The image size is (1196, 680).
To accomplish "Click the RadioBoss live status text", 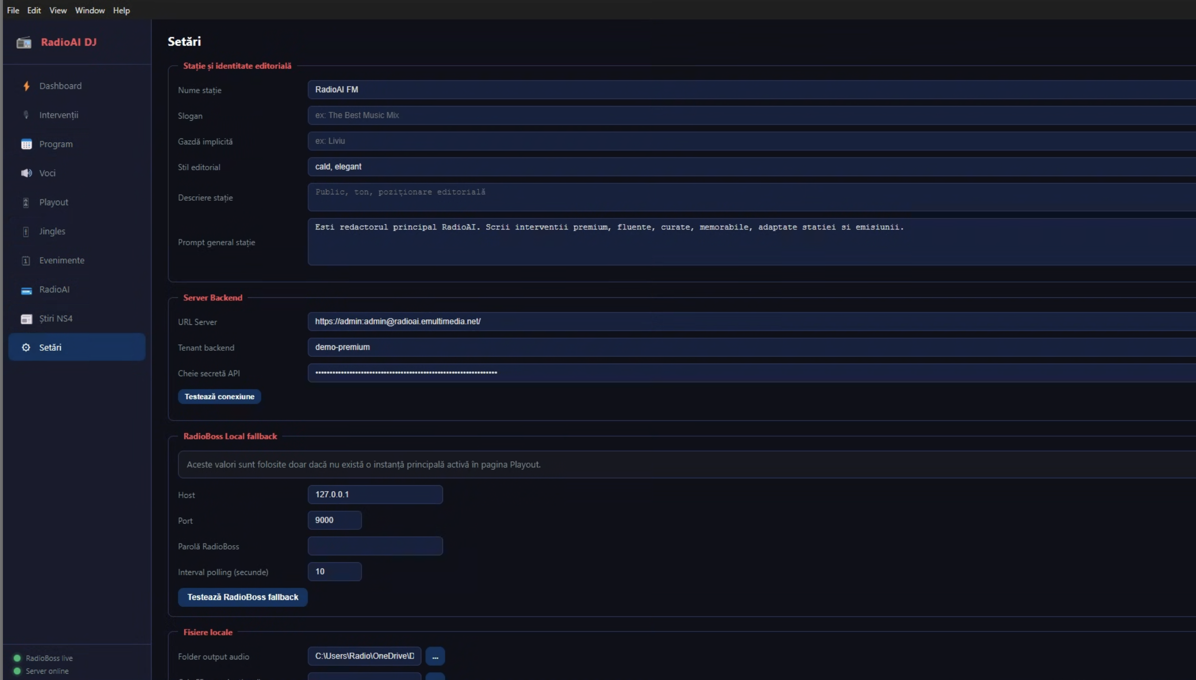I will pyautogui.click(x=49, y=658).
